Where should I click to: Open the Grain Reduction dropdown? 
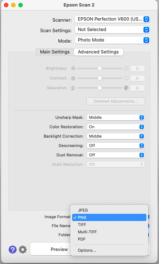tap(116, 164)
